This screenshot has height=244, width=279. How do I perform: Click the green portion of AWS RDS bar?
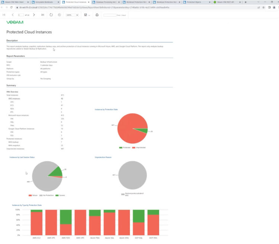point(66,217)
